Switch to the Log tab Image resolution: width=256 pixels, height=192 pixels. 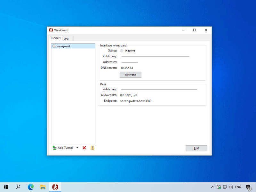tap(66, 38)
